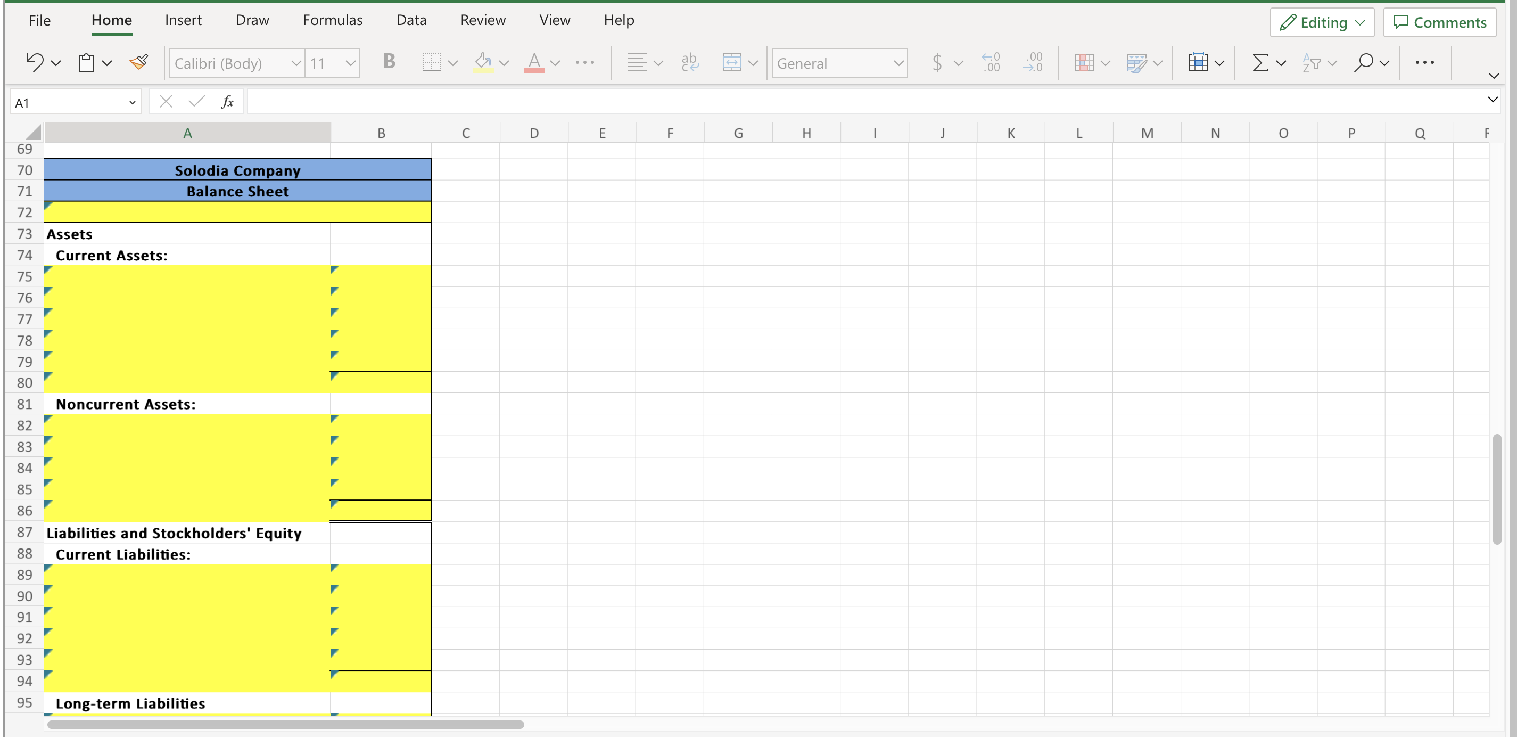The height and width of the screenshot is (737, 1517).
Task: Open the Comments panel
Action: [1440, 22]
